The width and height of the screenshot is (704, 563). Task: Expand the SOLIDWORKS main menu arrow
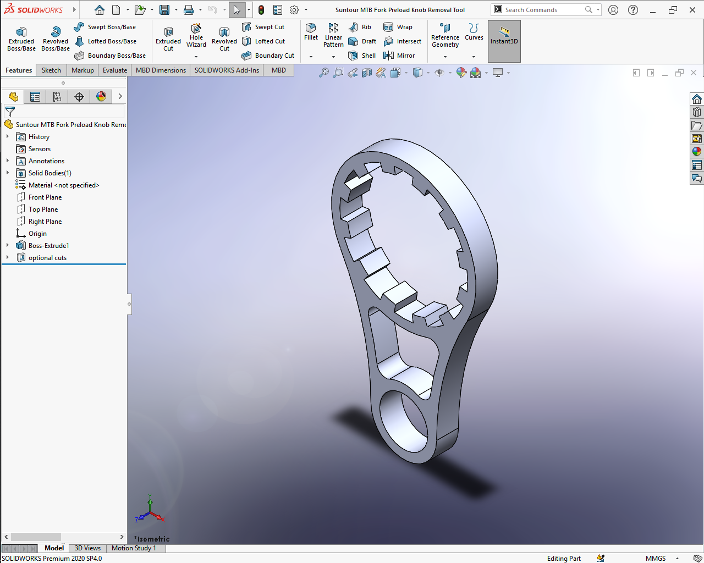[74, 10]
